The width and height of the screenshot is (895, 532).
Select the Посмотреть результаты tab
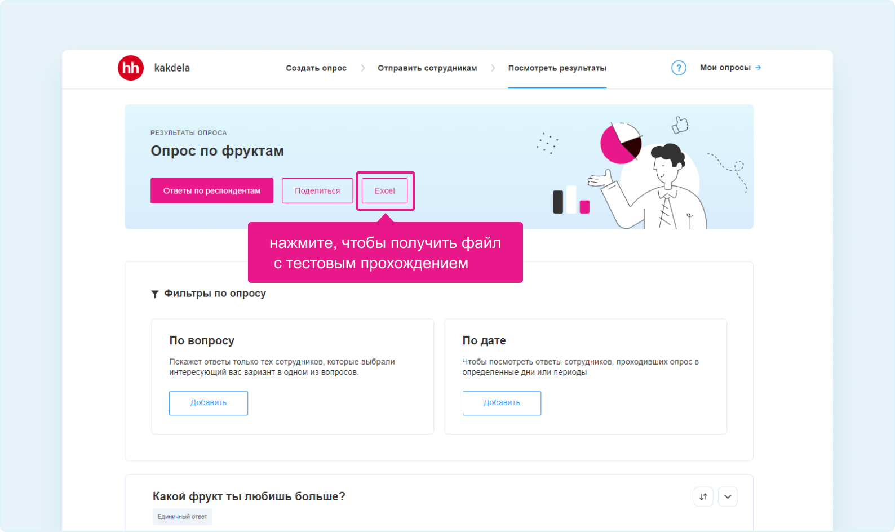click(557, 68)
